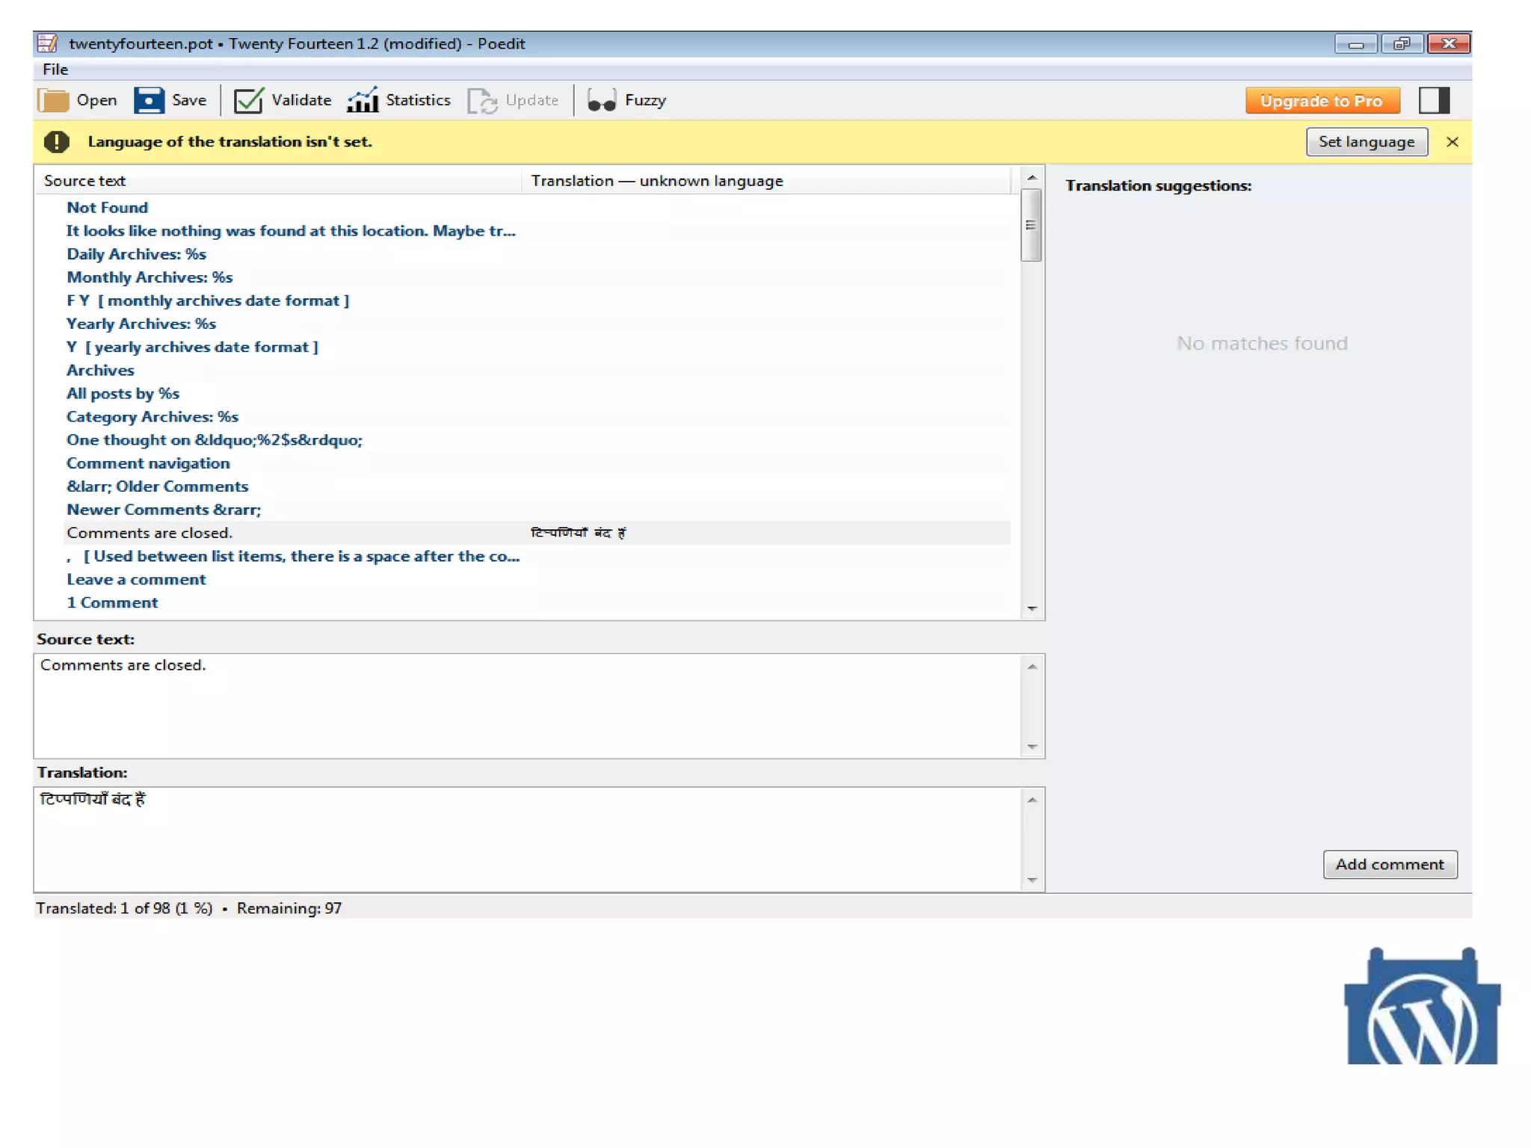Select the 'Not Found' string entry
Screen dimensions: 1531x1148
pos(107,208)
